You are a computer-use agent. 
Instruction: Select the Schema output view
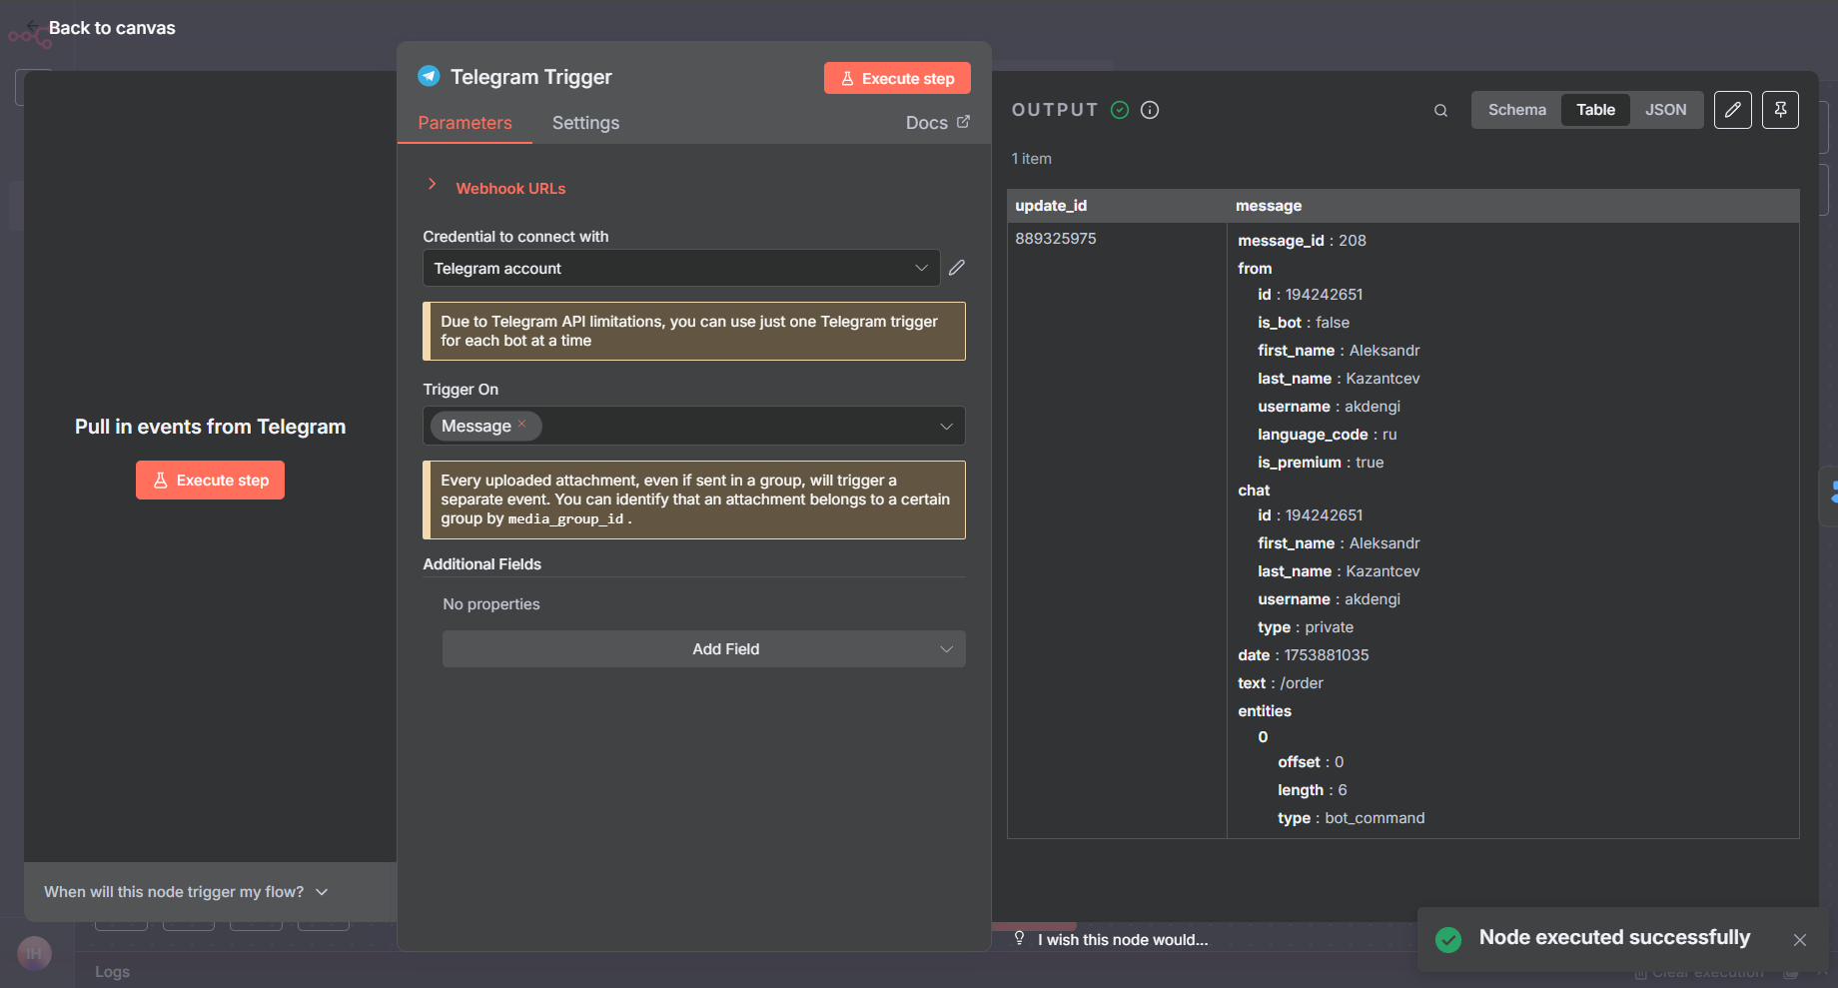pos(1516,110)
